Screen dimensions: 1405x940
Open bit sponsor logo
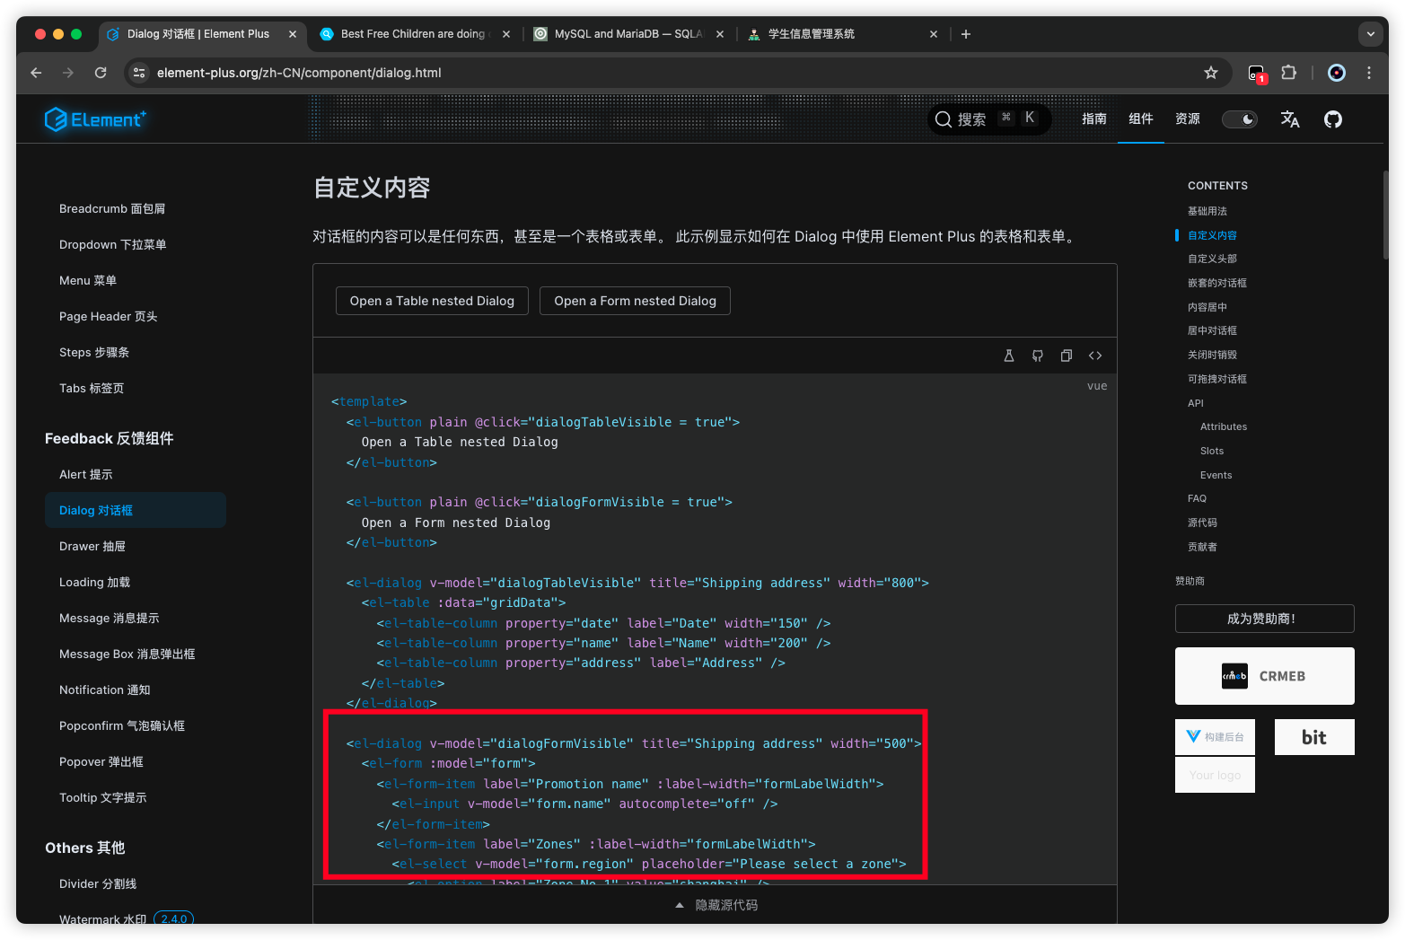tap(1314, 737)
